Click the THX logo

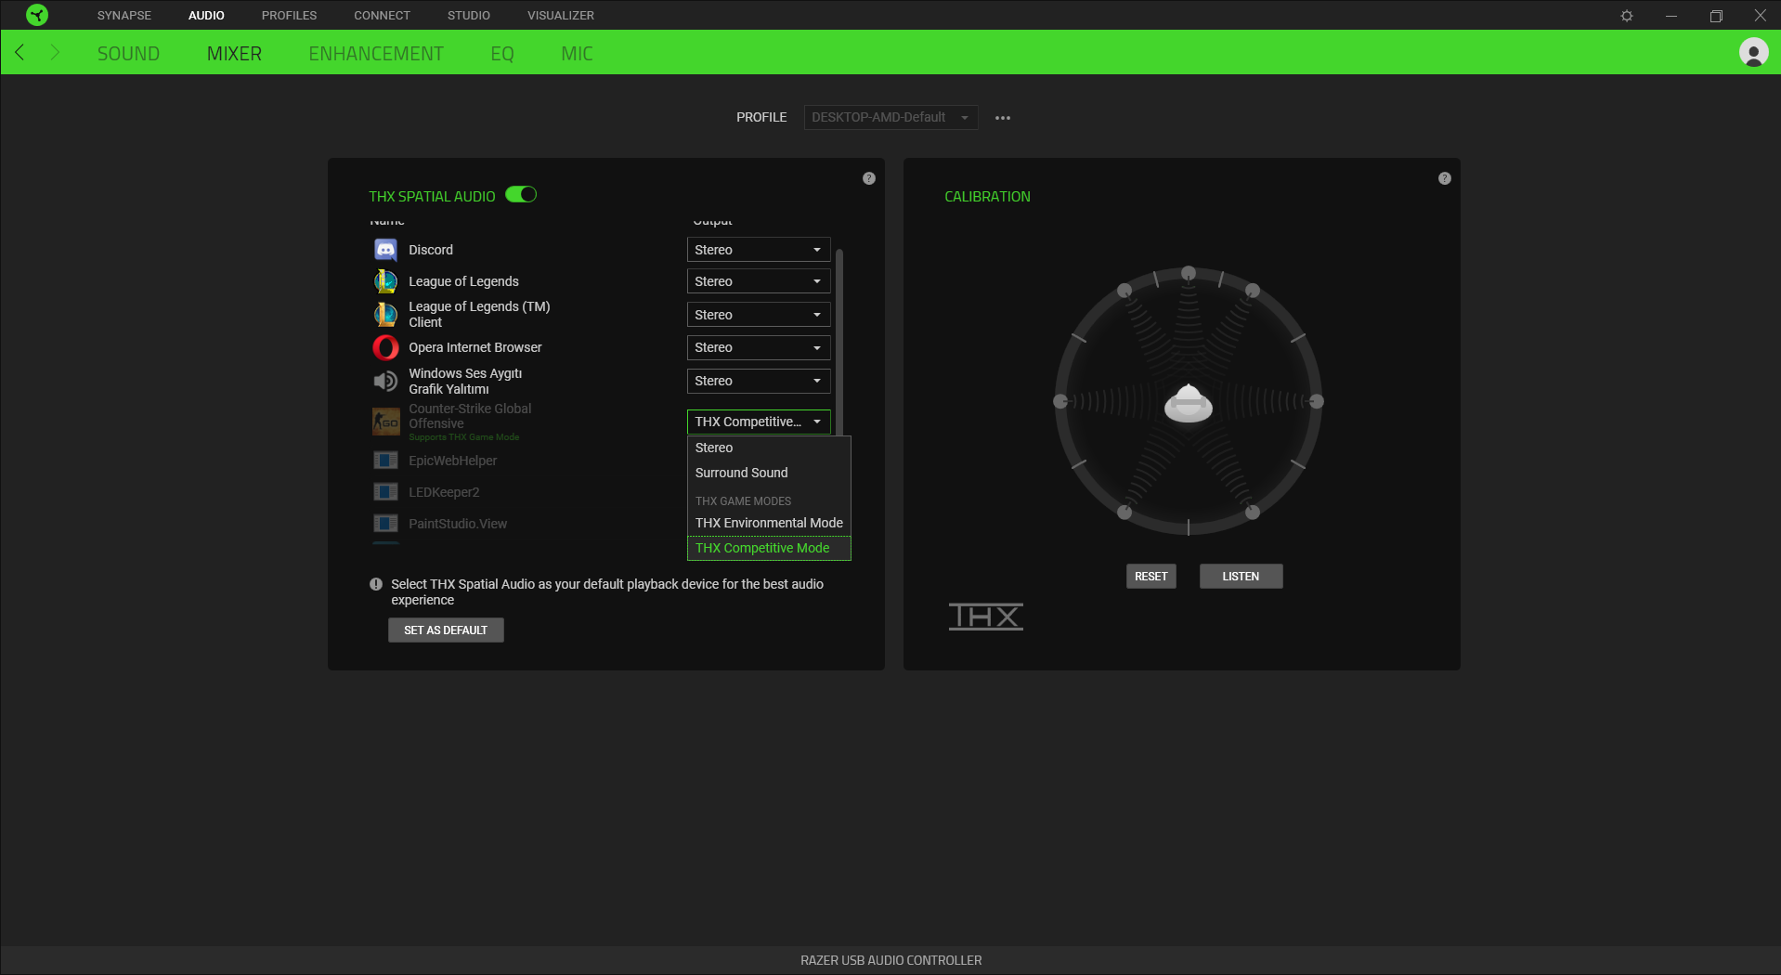[x=986, y=617]
